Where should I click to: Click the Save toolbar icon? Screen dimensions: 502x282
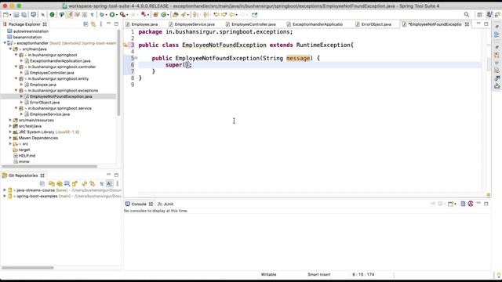[x=16, y=15]
